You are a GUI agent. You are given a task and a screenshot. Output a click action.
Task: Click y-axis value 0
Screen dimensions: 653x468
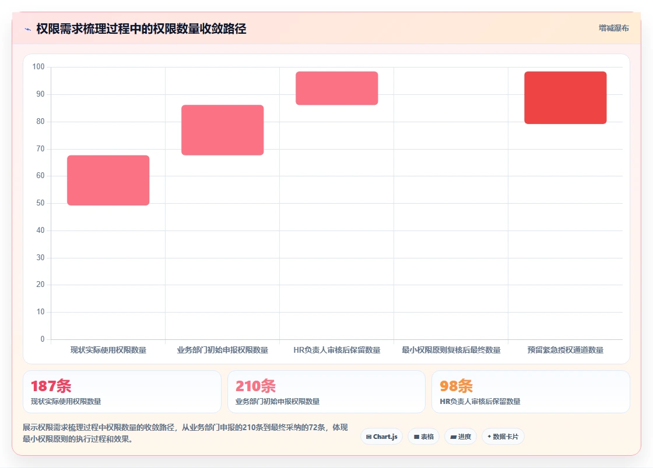[43, 339]
